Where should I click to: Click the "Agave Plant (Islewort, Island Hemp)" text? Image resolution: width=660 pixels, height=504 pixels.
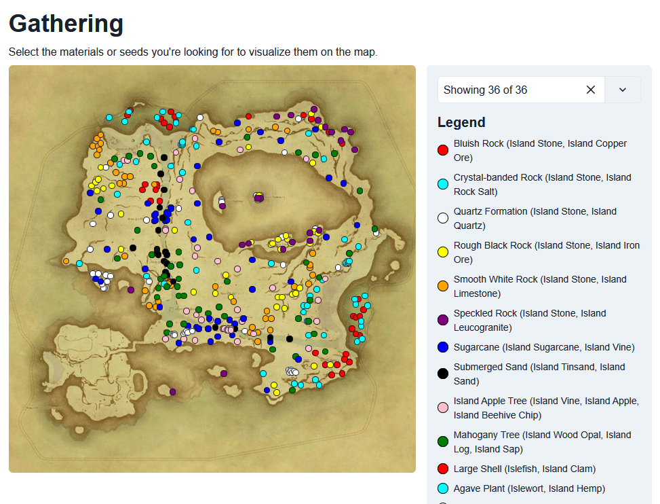[x=529, y=488]
